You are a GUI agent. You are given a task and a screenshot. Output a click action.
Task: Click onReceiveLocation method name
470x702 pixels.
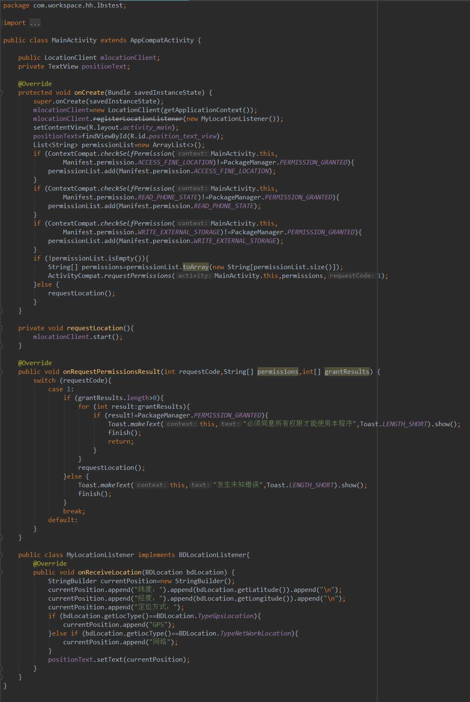tap(110, 572)
